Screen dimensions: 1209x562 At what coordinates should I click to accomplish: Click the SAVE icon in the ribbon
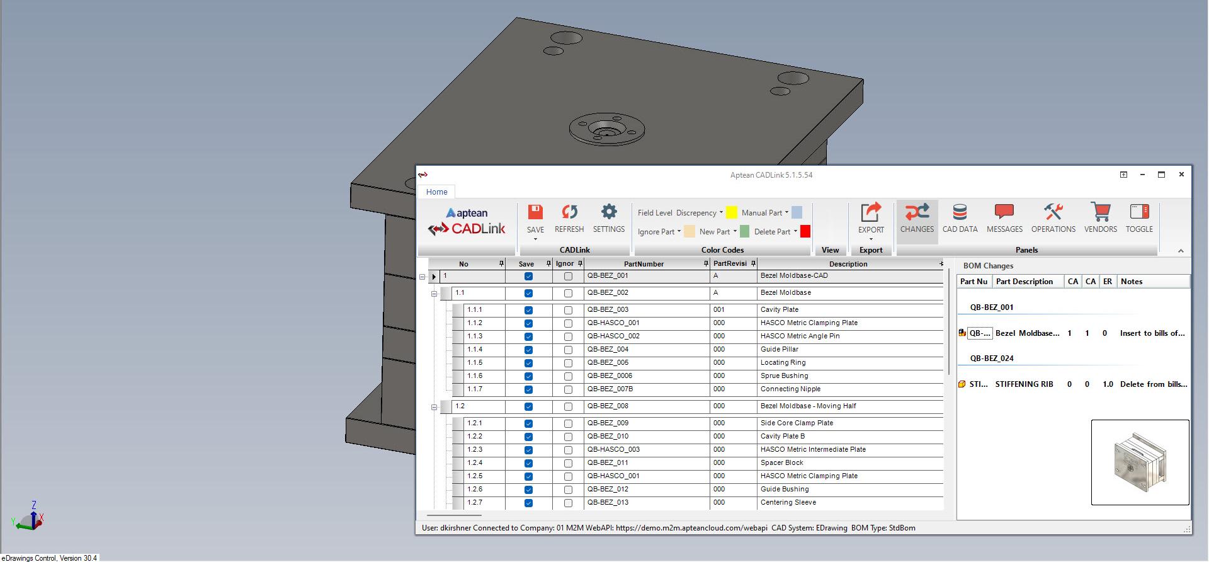(535, 212)
